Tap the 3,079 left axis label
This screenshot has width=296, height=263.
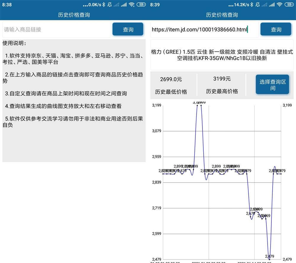click(x=157, y=131)
